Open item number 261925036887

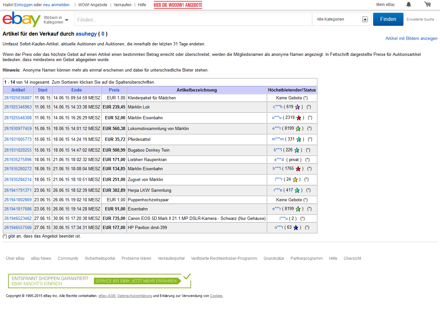tap(18, 98)
